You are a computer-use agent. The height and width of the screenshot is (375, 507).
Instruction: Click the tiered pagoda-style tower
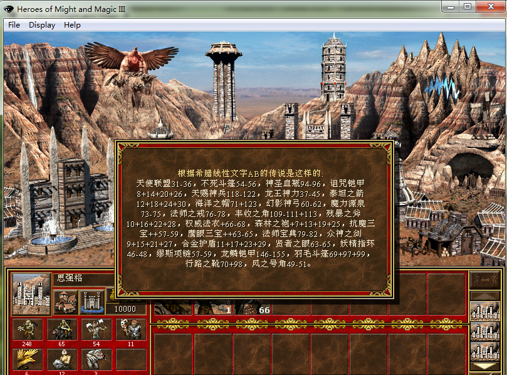[333, 67]
